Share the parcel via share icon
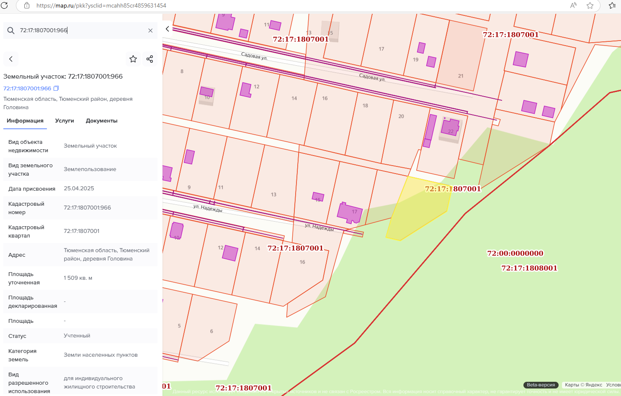 click(x=149, y=59)
